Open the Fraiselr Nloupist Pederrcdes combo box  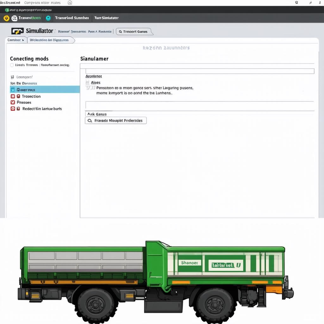pyautogui.click(x=116, y=121)
